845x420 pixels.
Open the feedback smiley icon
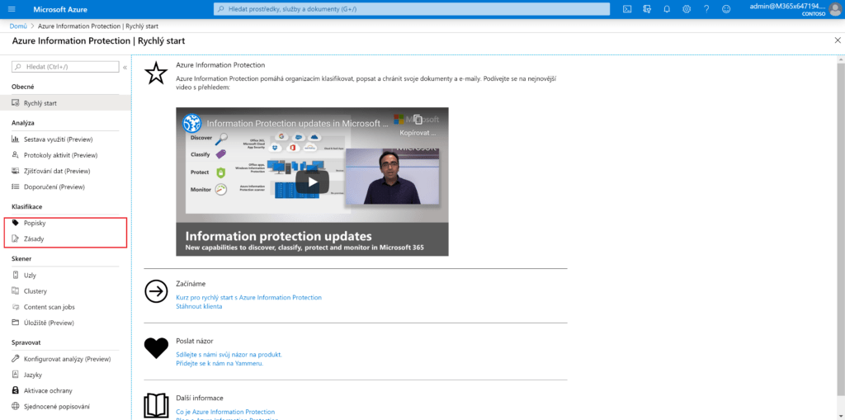(726, 9)
